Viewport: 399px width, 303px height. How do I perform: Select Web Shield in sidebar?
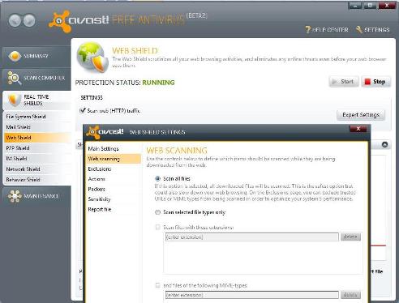(x=37, y=138)
